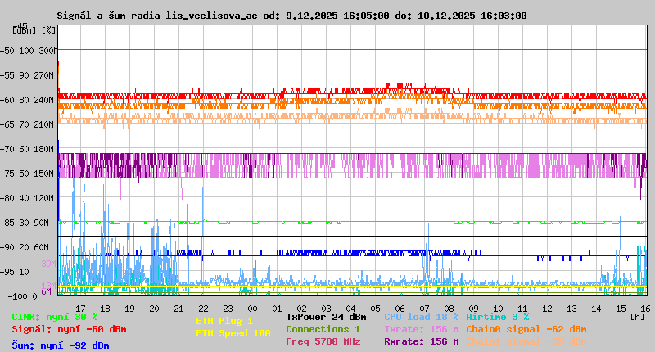Click the '-75' dBm axis label
The height and width of the screenshot is (352, 655).
[x=7, y=174]
